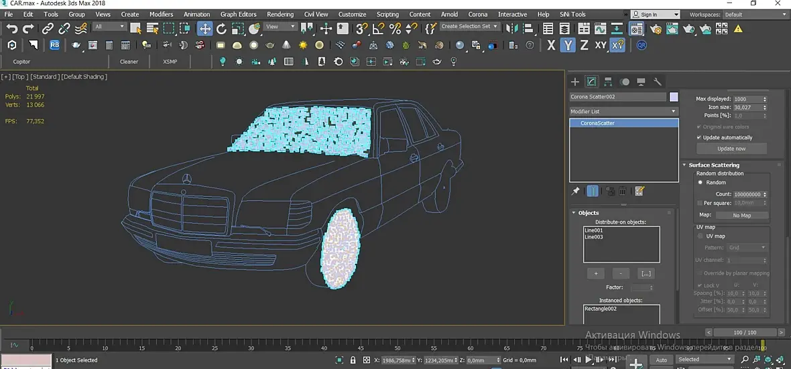Open the Hierarchy panel tab icon
This screenshot has width=791, height=369.
pos(608,82)
